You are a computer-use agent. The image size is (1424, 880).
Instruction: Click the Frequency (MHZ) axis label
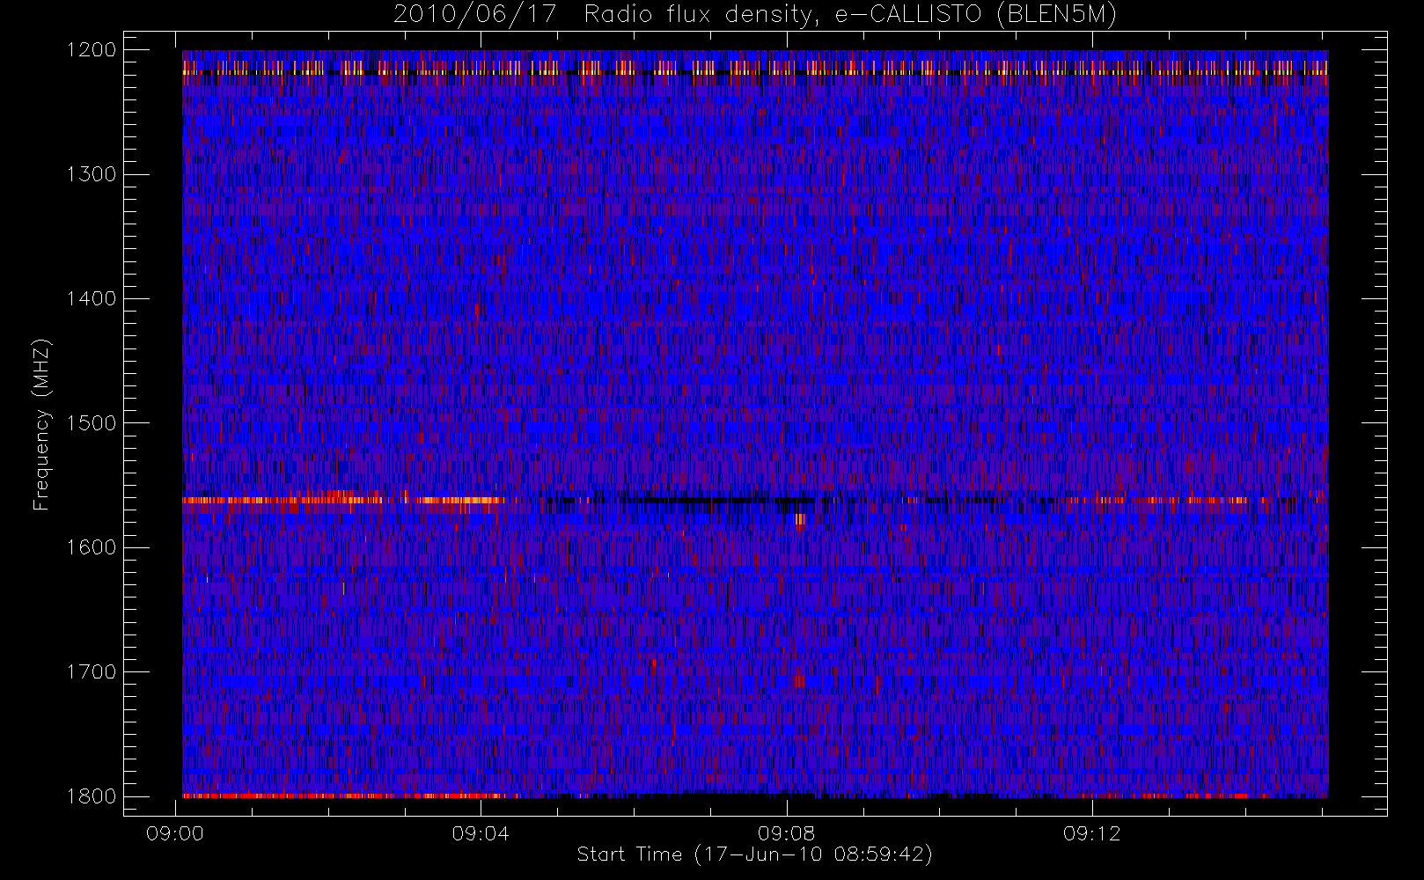pyautogui.click(x=41, y=424)
